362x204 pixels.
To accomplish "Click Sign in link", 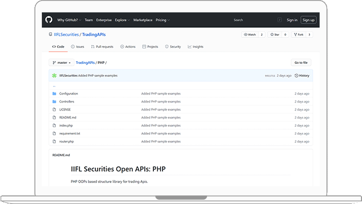I will pos(292,20).
